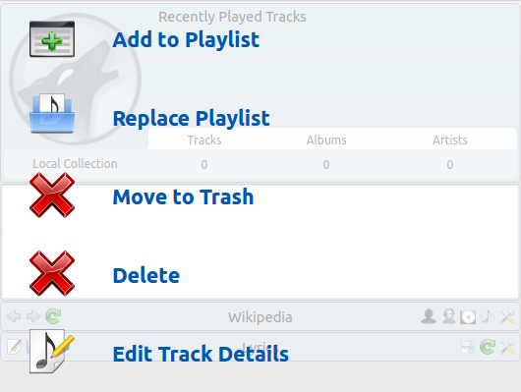Choose the Replace Playlist option
Image resolution: width=521 pixels, height=392 pixels.
pos(191,118)
